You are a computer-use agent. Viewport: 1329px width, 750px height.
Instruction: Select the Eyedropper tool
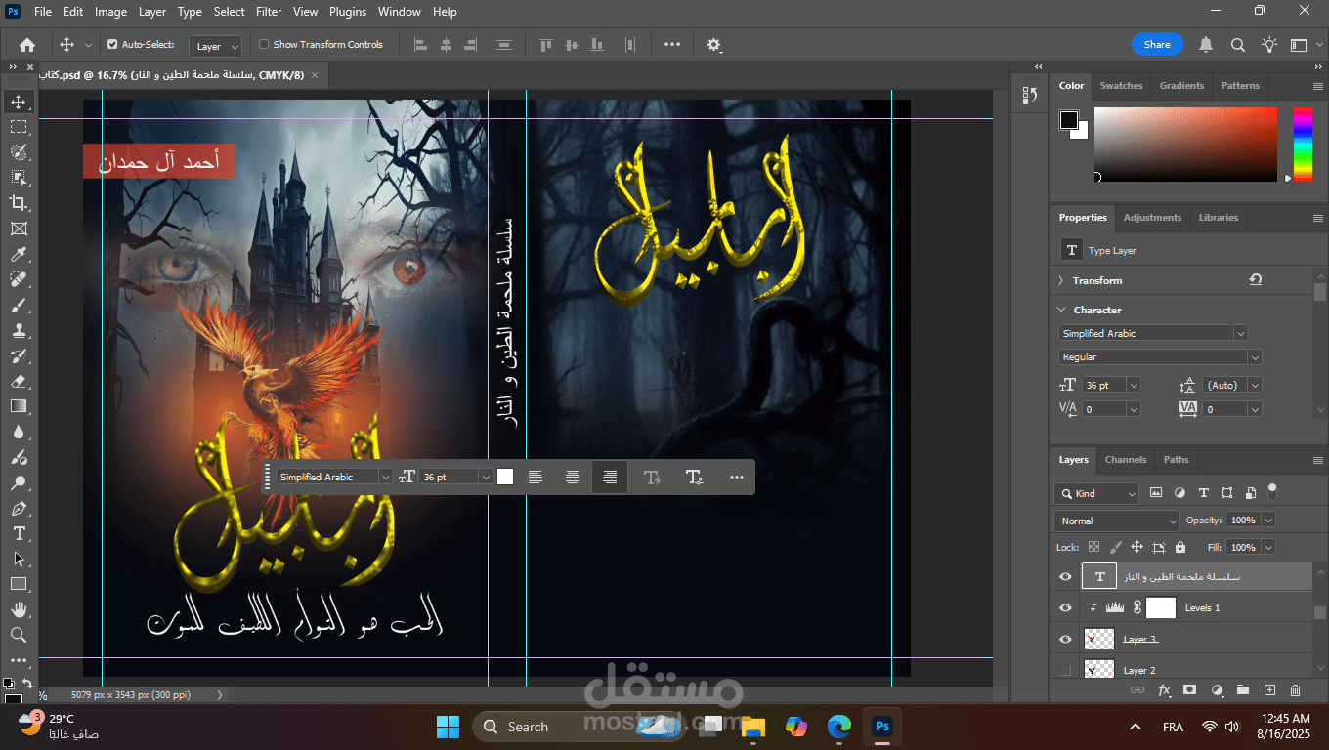(x=19, y=254)
